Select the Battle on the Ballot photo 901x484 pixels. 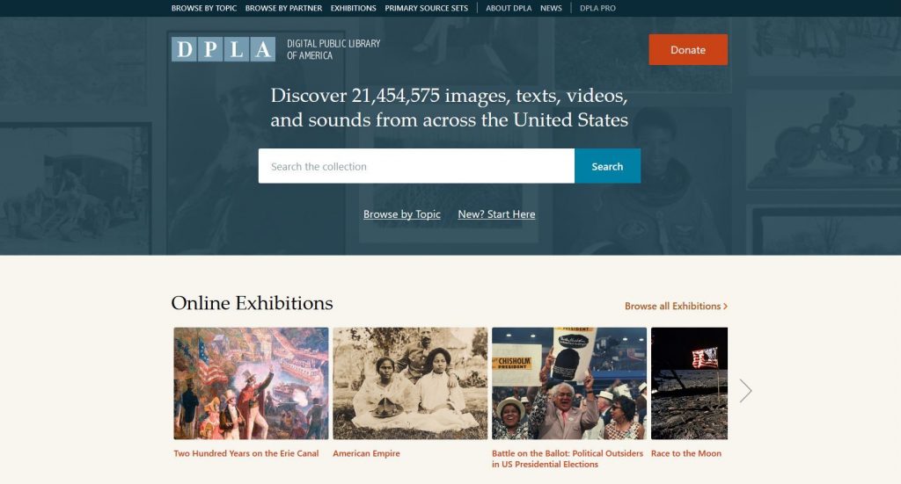pyautogui.click(x=569, y=383)
